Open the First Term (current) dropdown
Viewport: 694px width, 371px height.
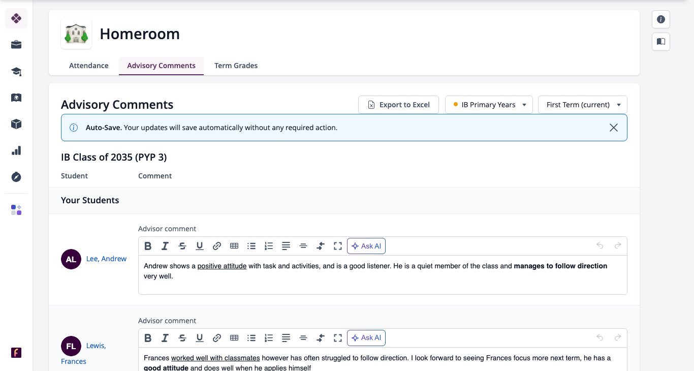tap(583, 105)
